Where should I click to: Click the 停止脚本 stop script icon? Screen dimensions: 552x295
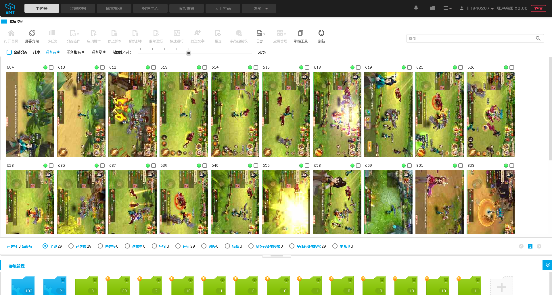pos(114,33)
